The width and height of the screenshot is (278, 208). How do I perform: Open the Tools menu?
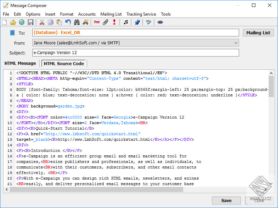[x=166, y=14]
